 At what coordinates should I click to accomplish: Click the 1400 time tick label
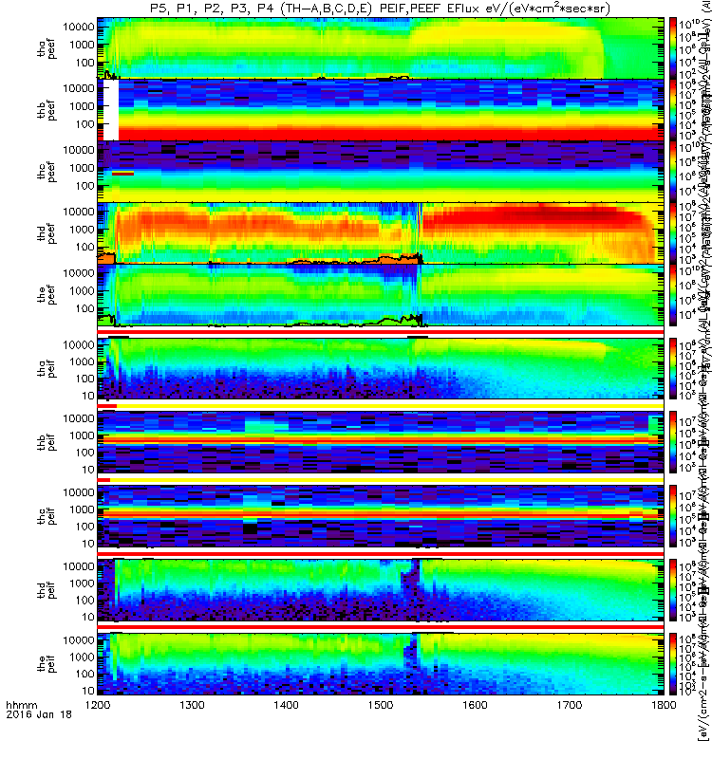click(x=287, y=704)
